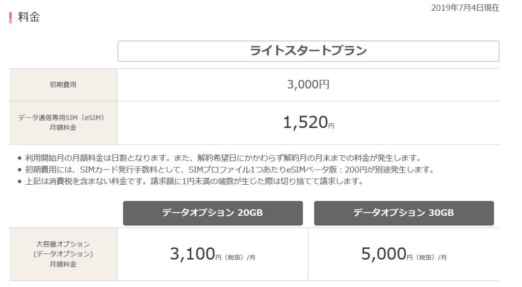Click the note about 消費税を含まない料金
The height and width of the screenshot is (287, 522).
[194, 181]
